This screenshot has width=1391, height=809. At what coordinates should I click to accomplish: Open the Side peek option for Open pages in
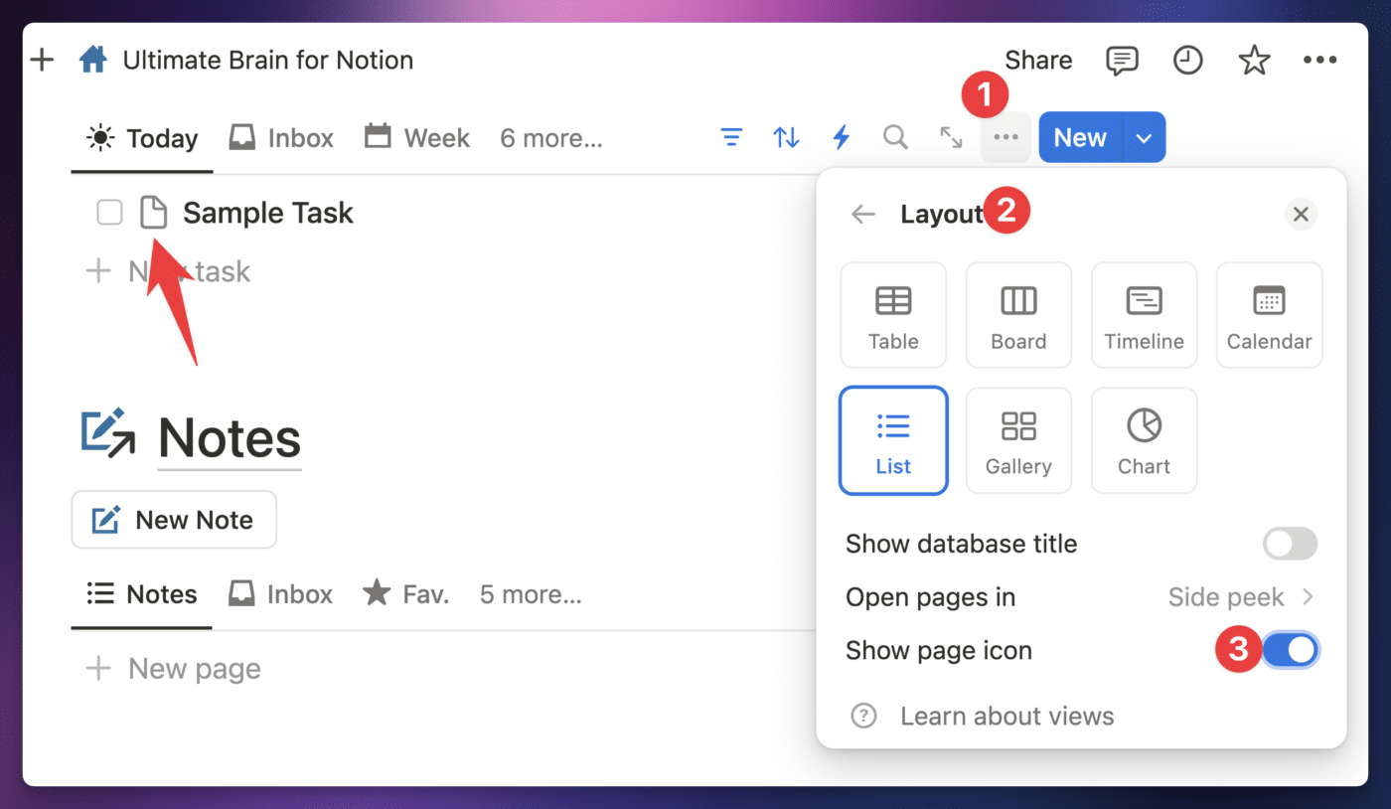click(1241, 597)
